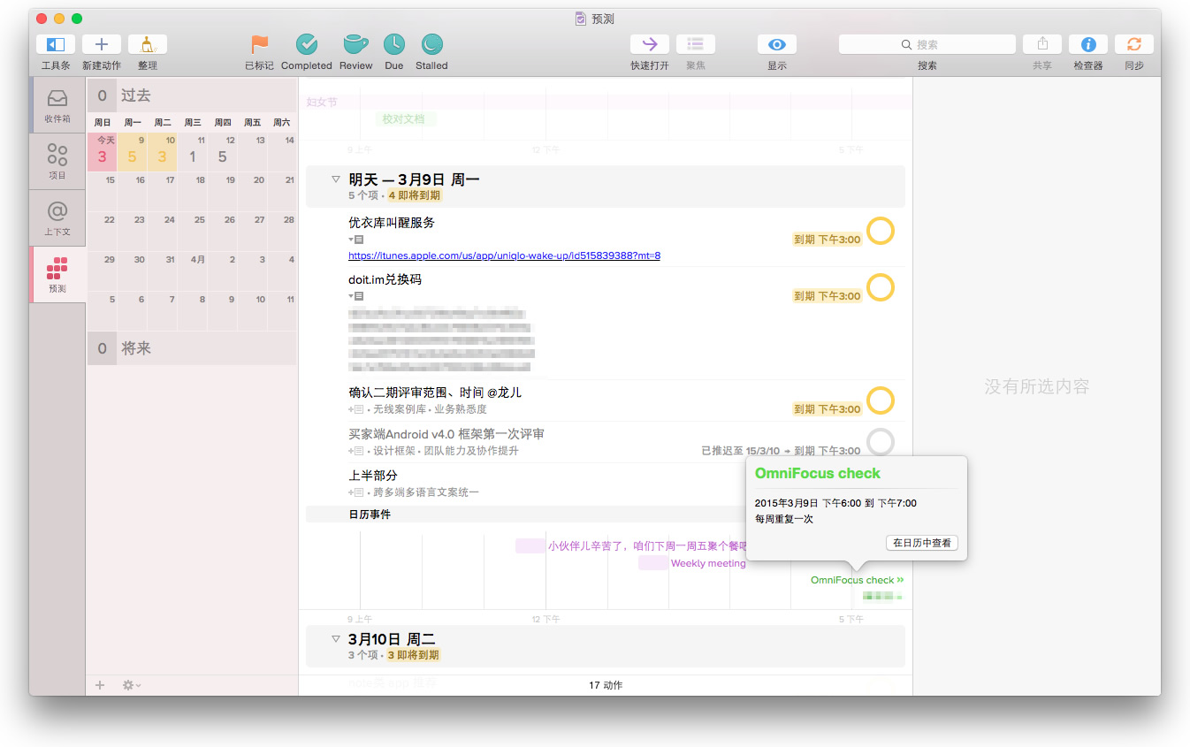The height and width of the screenshot is (747, 1190).
Task: Click the 在日历中查看 button
Action: [921, 543]
